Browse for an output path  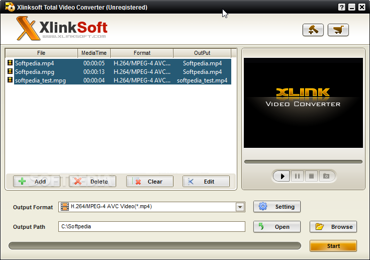(x=333, y=227)
